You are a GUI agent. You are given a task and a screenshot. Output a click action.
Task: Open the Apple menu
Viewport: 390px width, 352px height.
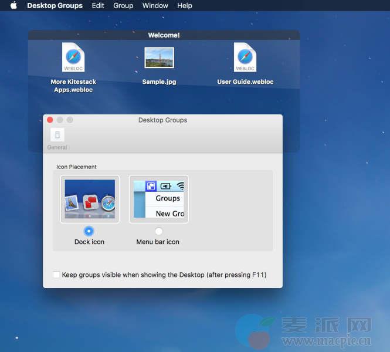[x=13, y=6]
